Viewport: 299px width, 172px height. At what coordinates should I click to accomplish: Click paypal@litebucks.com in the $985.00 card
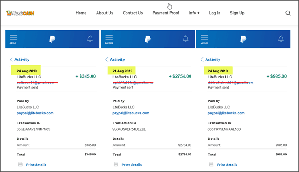[226, 113]
